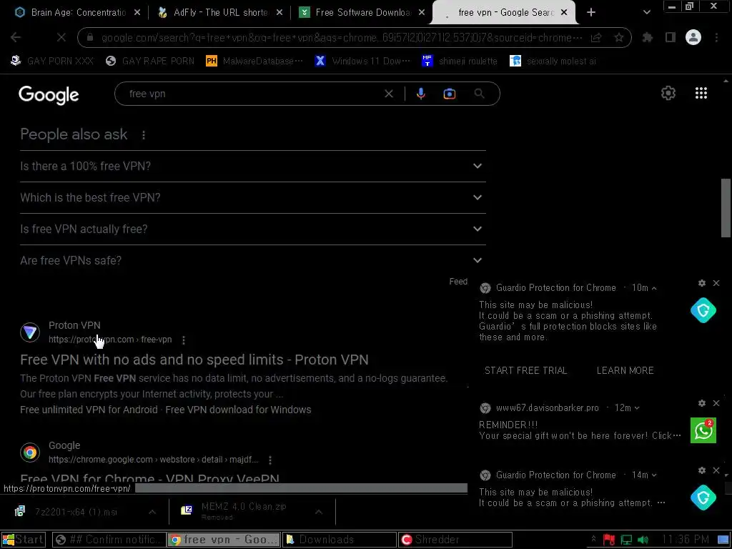Open options next to People also ask
732x549 pixels.
pos(143,135)
